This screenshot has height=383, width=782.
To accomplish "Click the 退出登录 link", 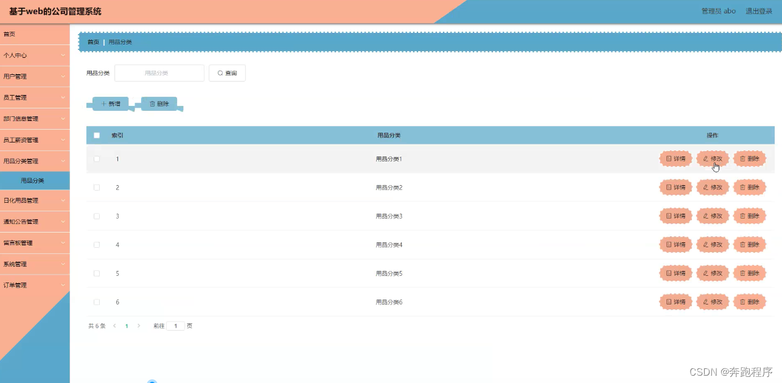I will click(x=758, y=10).
